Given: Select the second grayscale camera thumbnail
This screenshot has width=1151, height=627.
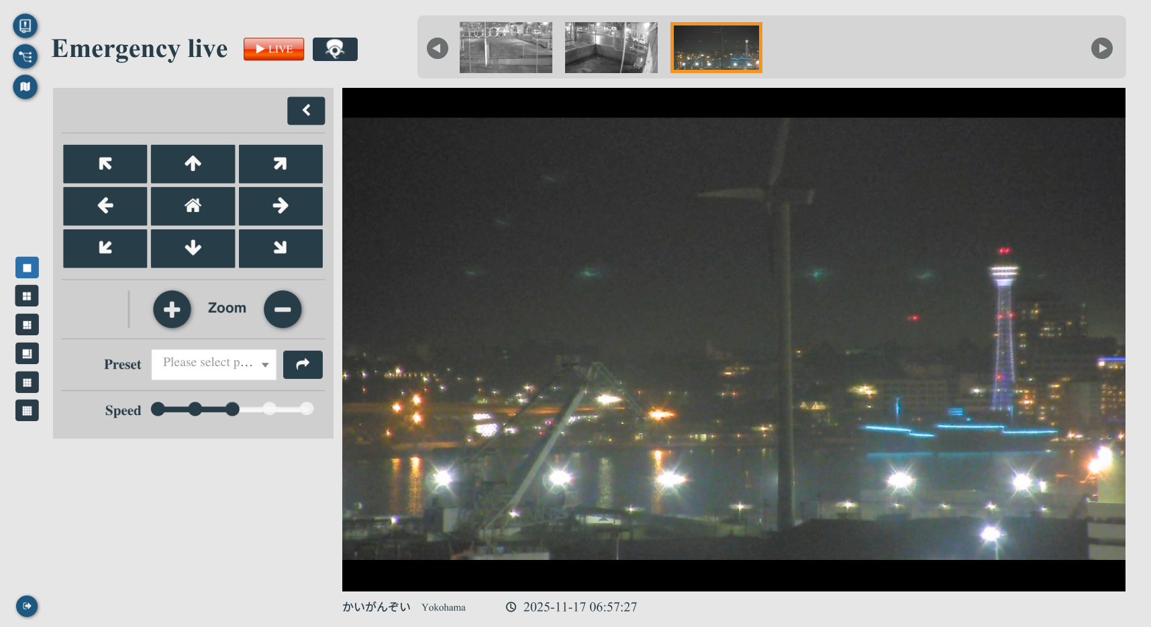Looking at the screenshot, I should 611,48.
